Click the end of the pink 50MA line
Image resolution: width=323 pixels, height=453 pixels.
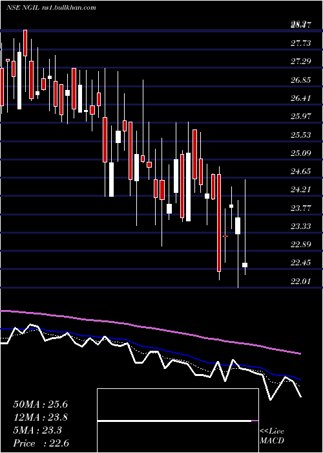coord(300,353)
